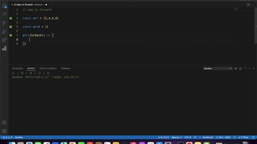Click the split editor right icon

[248, 4]
